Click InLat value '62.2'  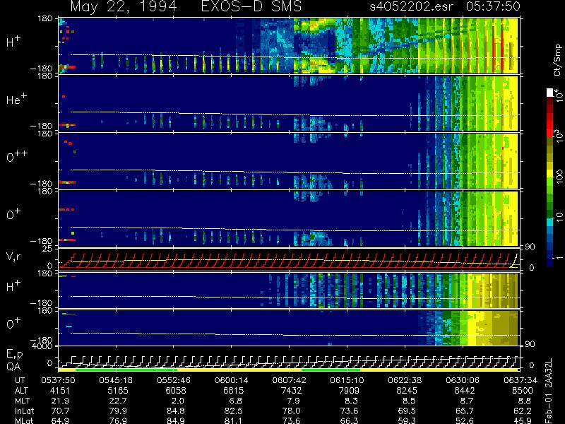point(523,411)
